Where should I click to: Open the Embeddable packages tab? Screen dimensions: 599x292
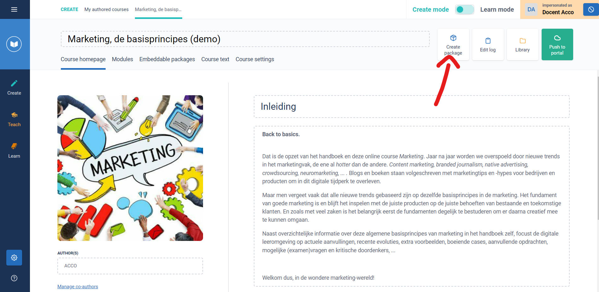pos(167,59)
